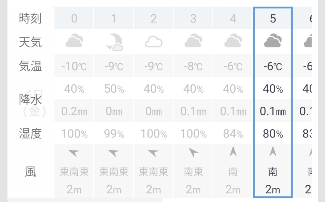
Task: Click the east-southeast wind arrow at hour 0
Action: [x=74, y=153]
